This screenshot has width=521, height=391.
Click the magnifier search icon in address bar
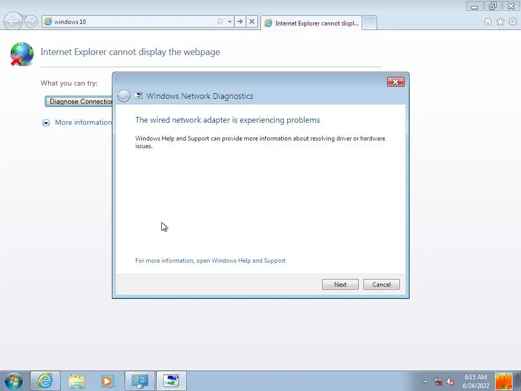click(220, 21)
